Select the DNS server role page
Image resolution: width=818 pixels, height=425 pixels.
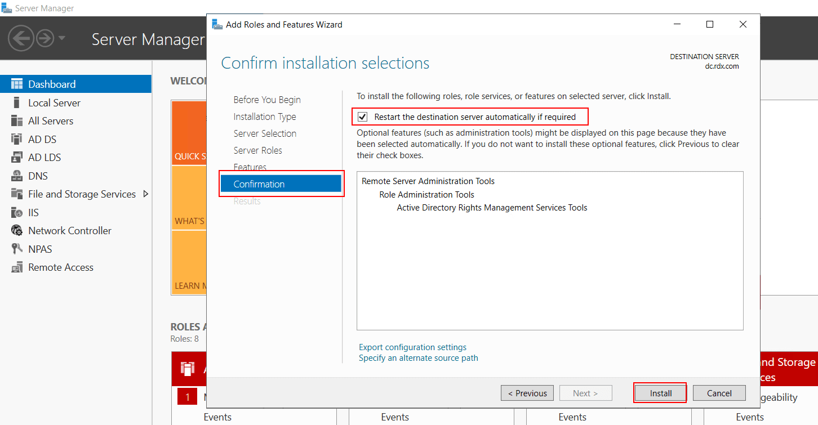tap(38, 176)
